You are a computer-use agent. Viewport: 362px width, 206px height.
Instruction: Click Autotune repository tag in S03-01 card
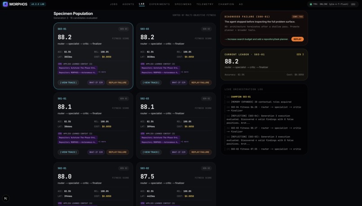(x=77, y=68)
